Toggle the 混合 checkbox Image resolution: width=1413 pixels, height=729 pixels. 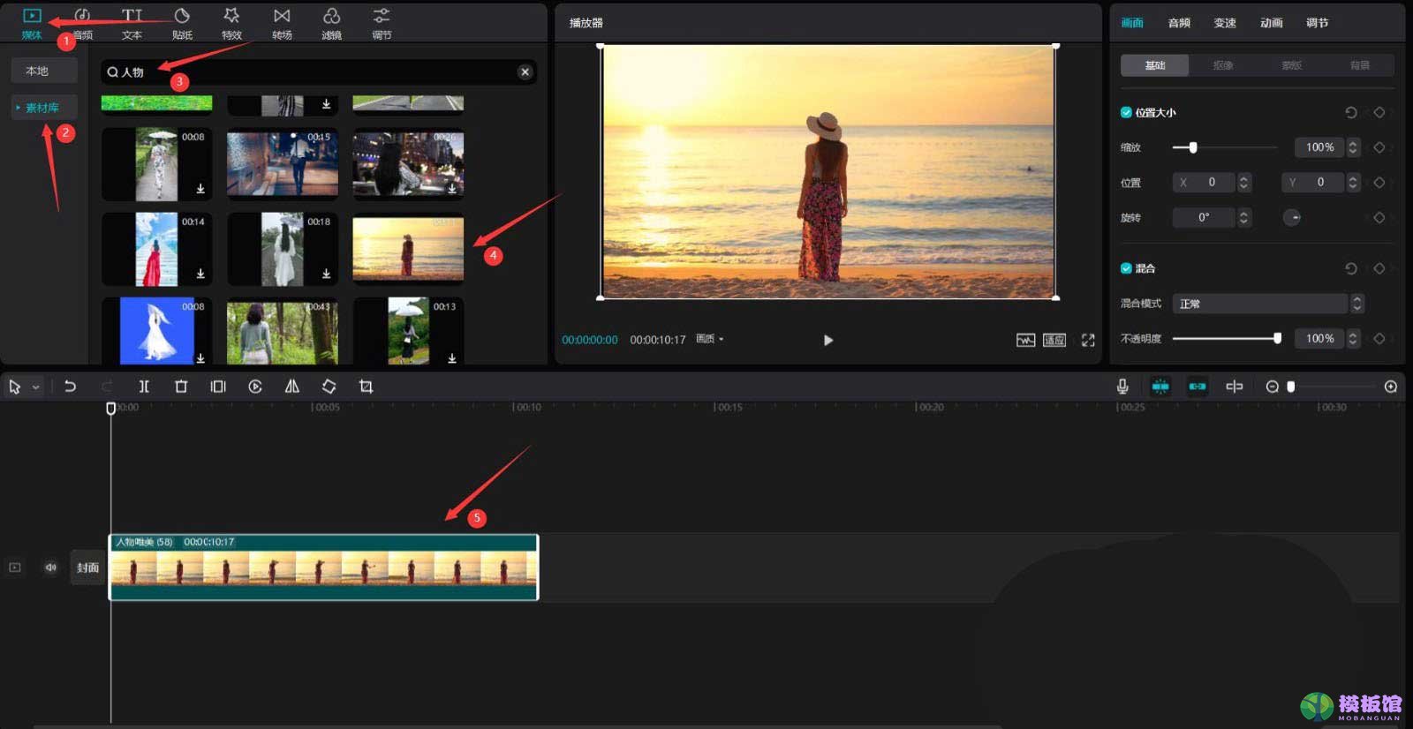[1126, 268]
